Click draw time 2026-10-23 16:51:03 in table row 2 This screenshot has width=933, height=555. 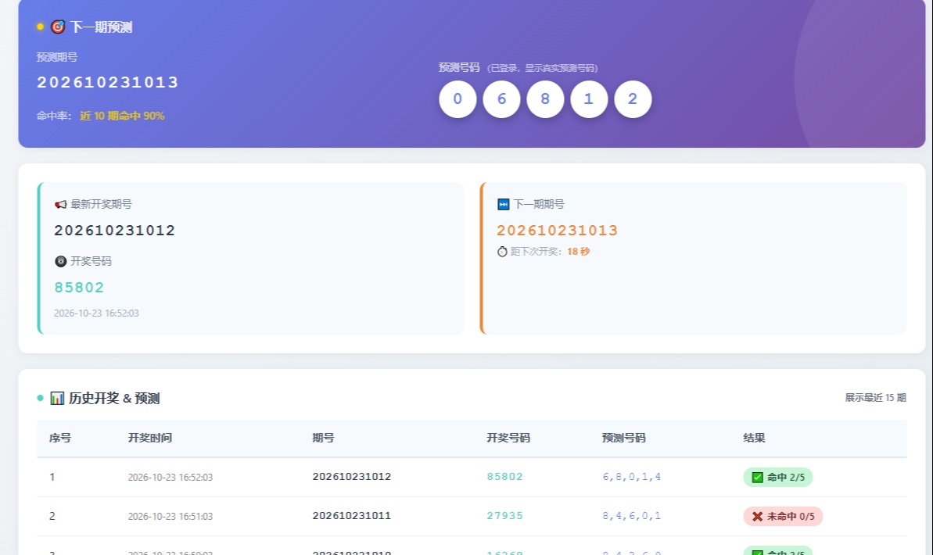[170, 517]
